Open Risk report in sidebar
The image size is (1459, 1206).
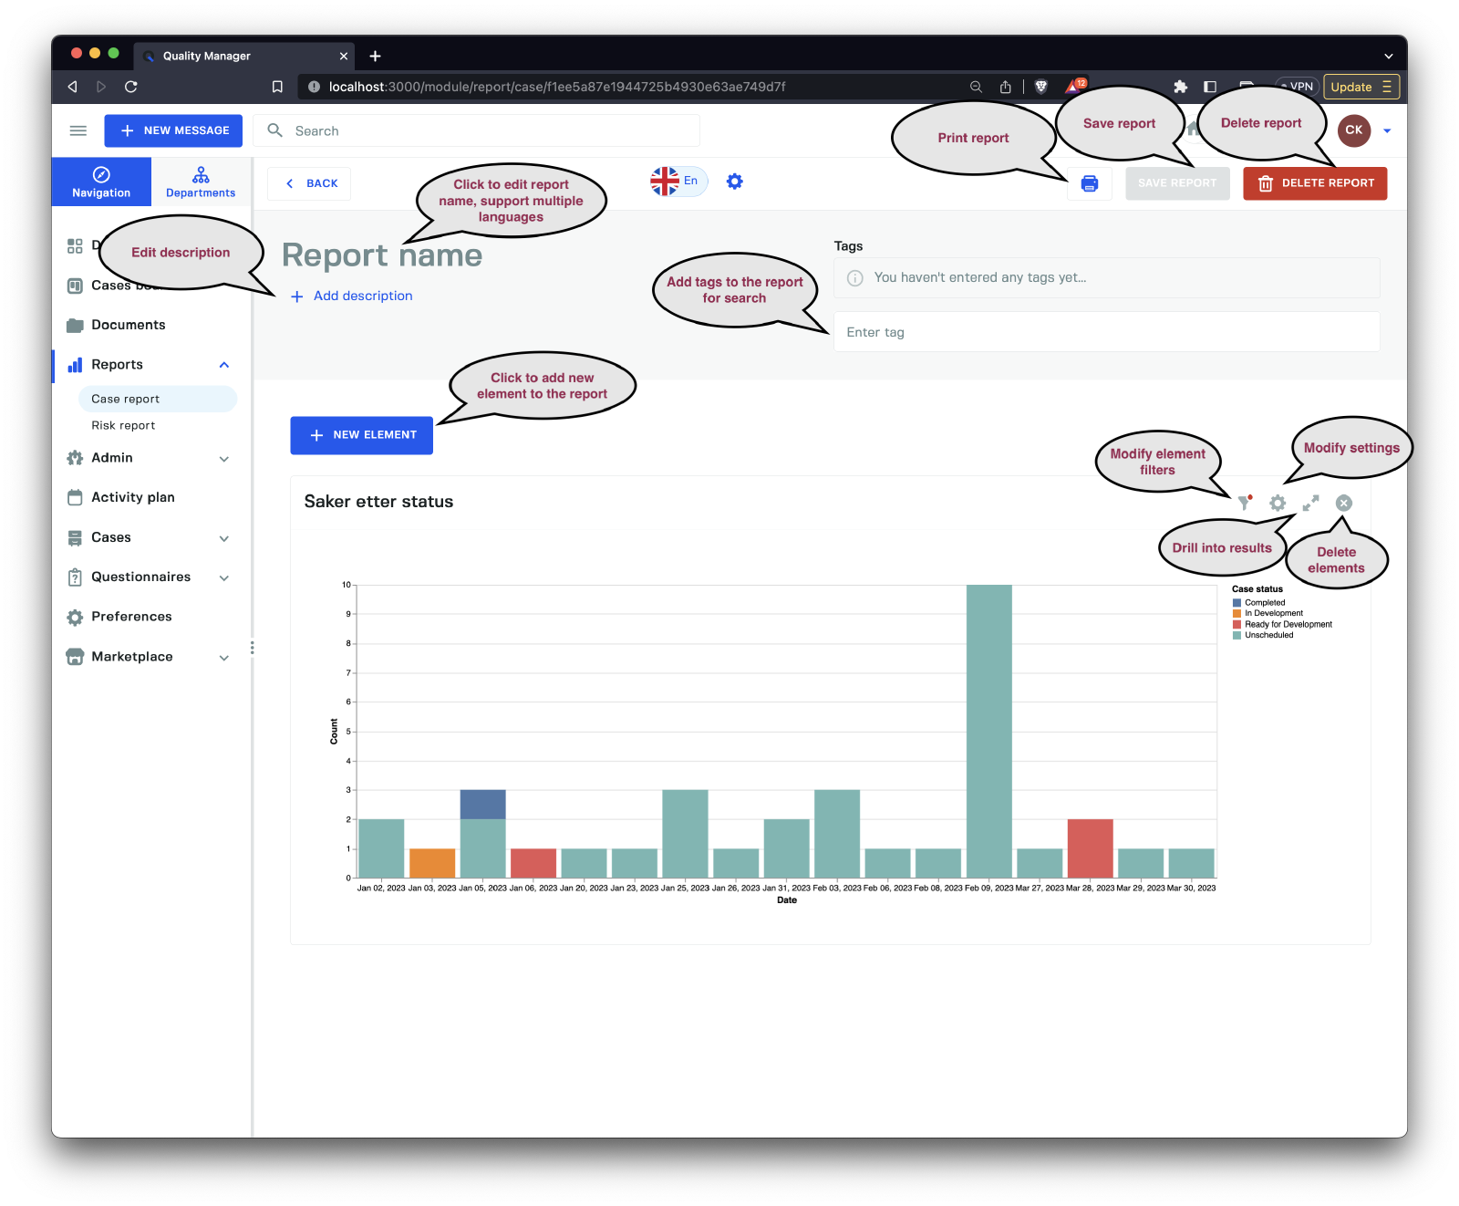point(123,425)
